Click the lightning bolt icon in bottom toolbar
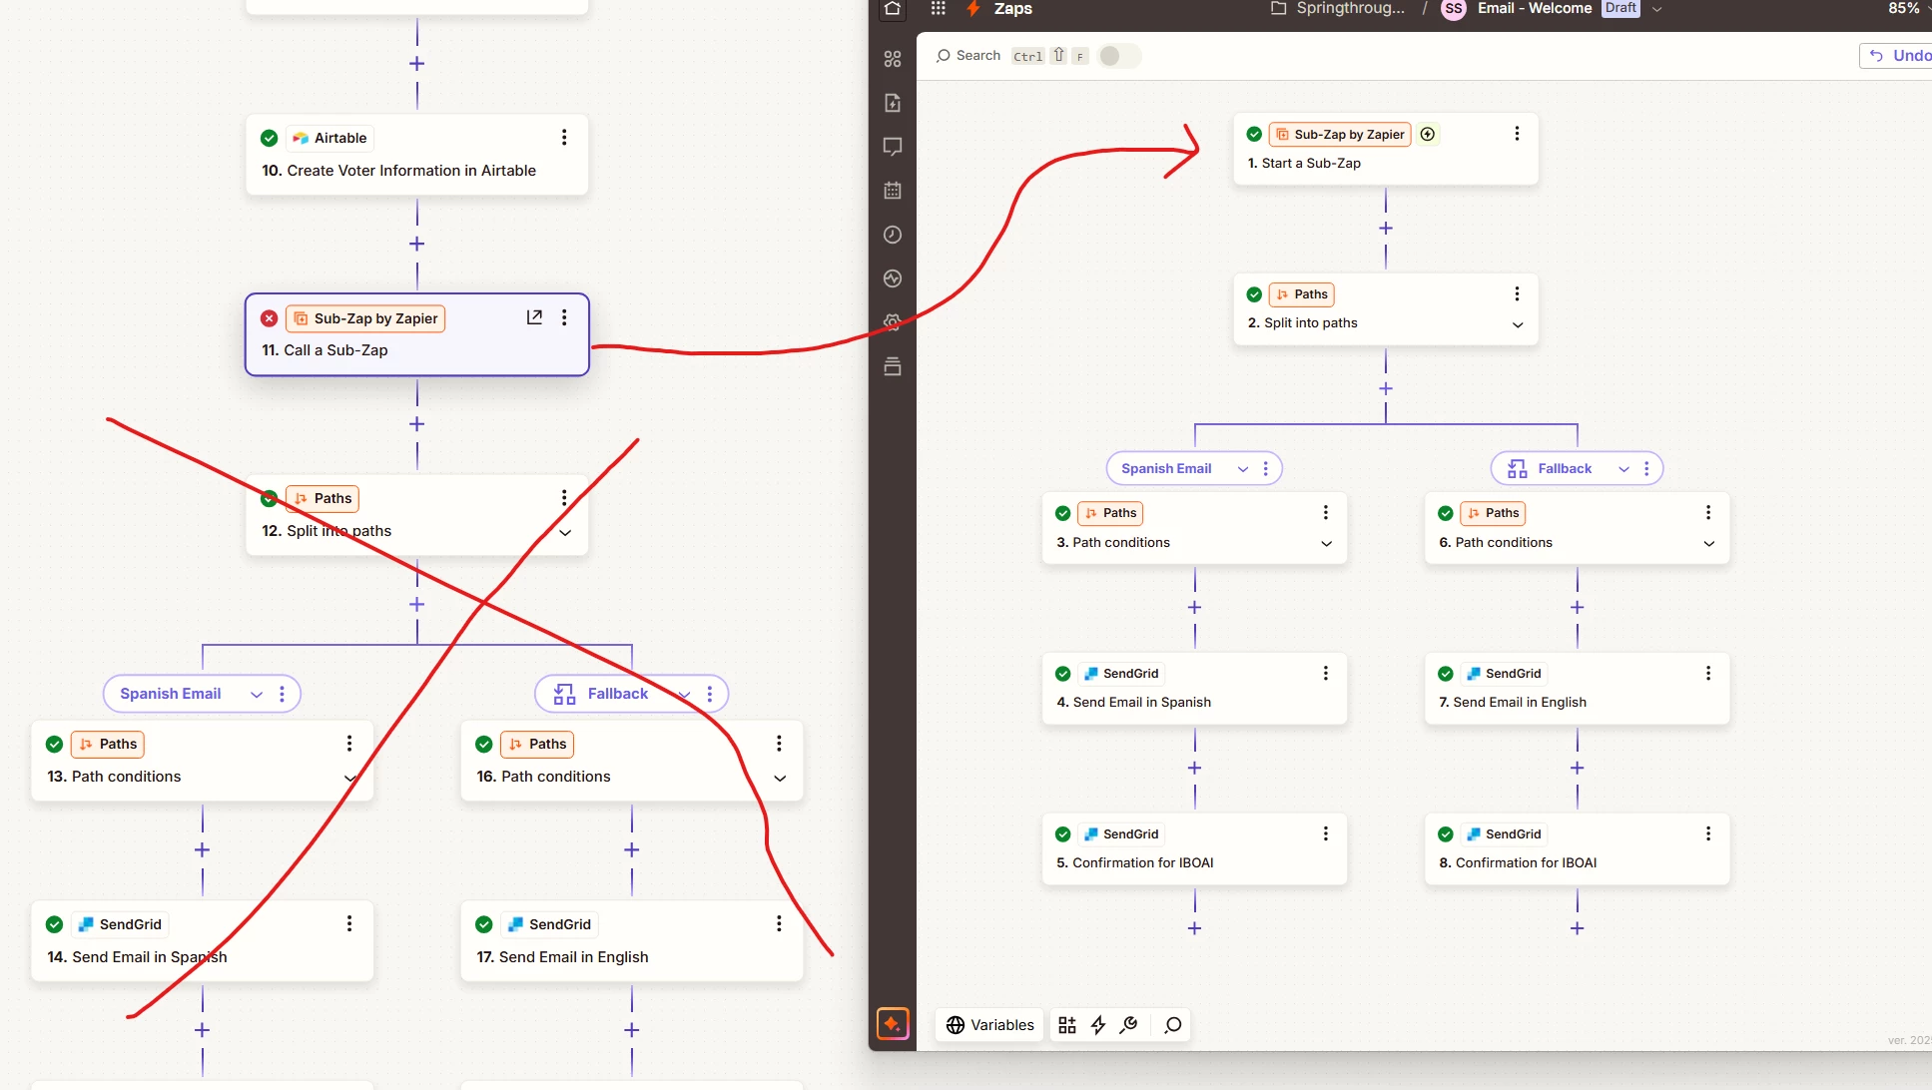Image resolution: width=1932 pixels, height=1090 pixels. tap(1098, 1025)
